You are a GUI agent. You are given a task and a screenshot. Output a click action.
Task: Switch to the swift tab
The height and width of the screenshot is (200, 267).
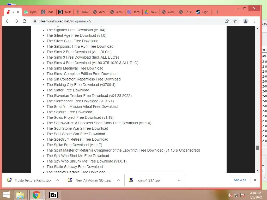click(65, 12)
